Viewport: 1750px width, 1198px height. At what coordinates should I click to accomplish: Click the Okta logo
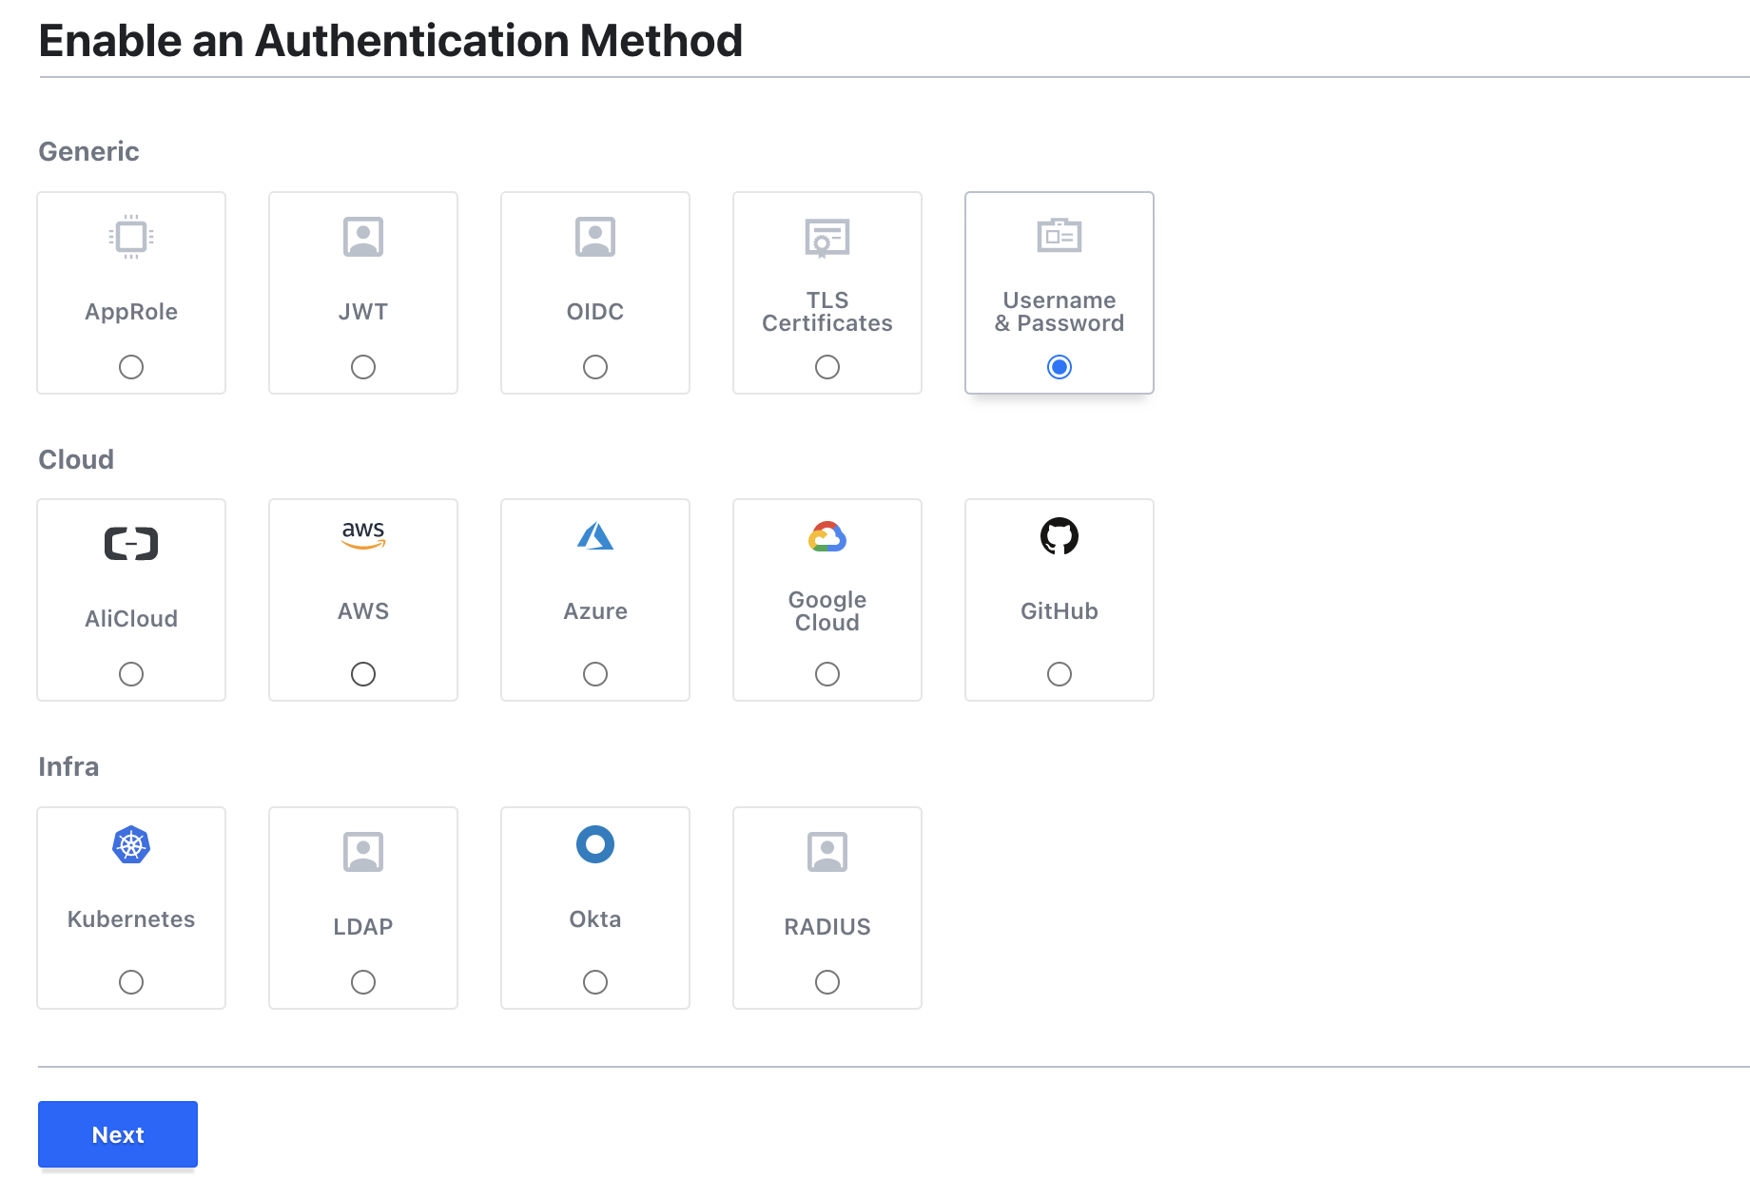(594, 845)
